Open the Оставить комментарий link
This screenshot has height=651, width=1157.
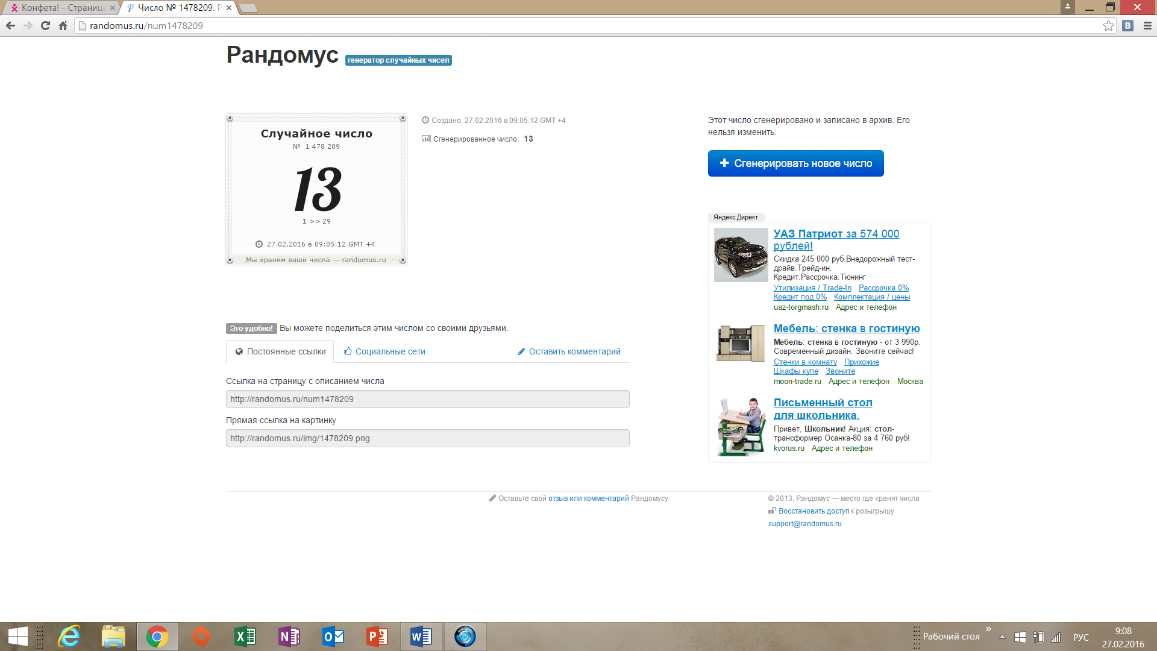tap(569, 351)
